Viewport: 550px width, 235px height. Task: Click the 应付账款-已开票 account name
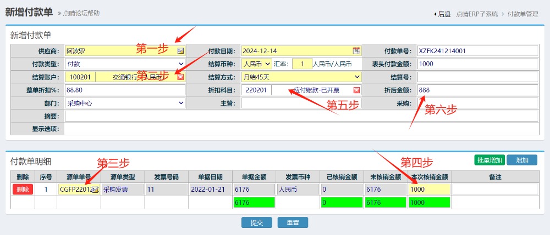316,90
